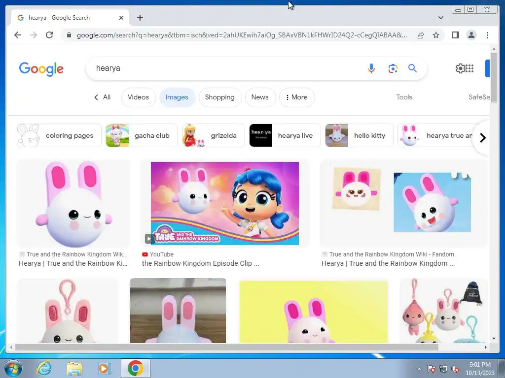The height and width of the screenshot is (378, 505).
Task: Open the Action Center flag icon
Action: click(431, 369)
